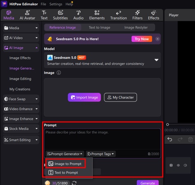Expand the AI Video sidebar section
Screen dimensions: 195x185
tap(21, 38)
